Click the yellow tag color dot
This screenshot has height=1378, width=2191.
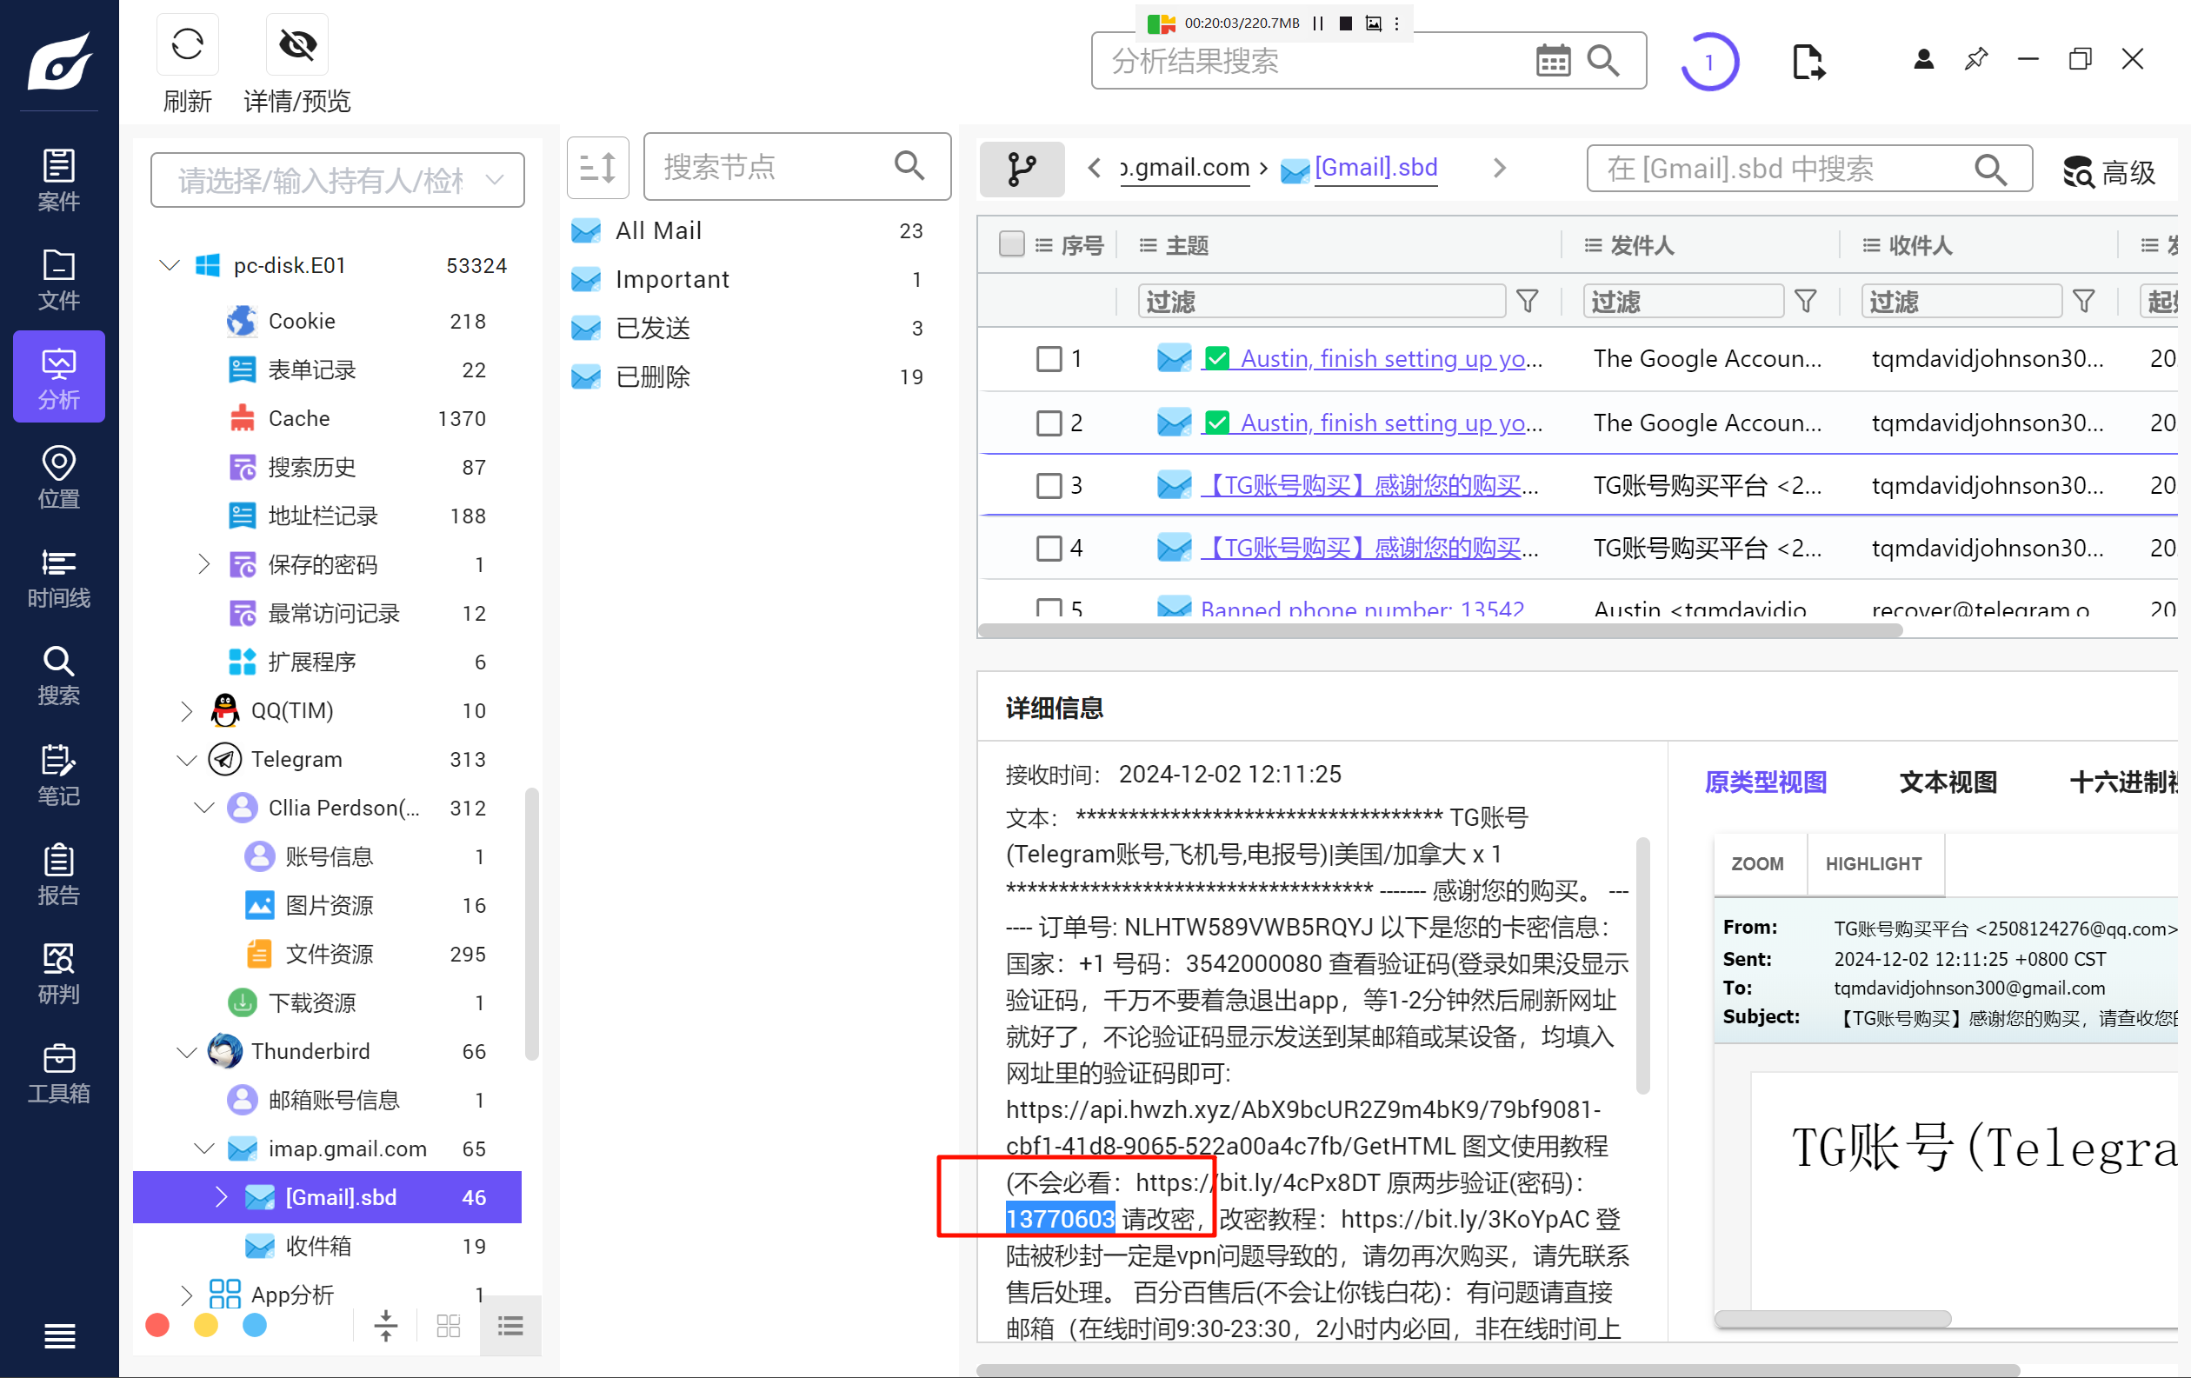point(207,1325)
